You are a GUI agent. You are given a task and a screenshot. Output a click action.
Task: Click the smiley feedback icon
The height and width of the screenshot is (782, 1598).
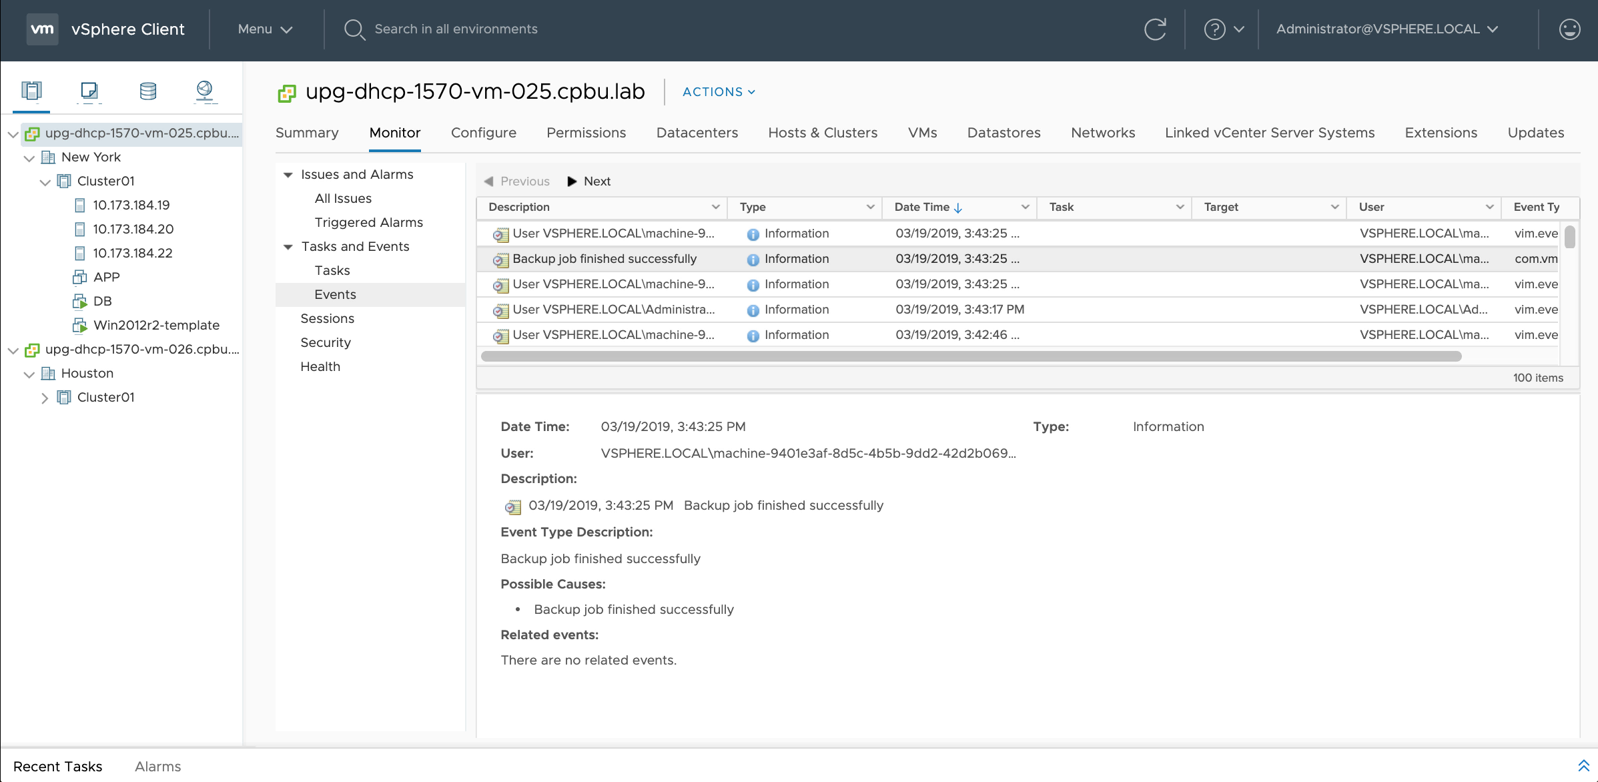point(1569,29)
